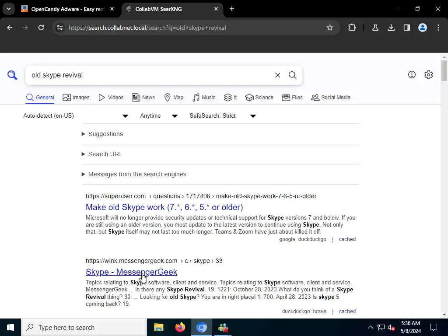The width and height of the screenshot is (448, 336).
Task: Open Chrome Labs flask icon
Action: pos(375,28)
